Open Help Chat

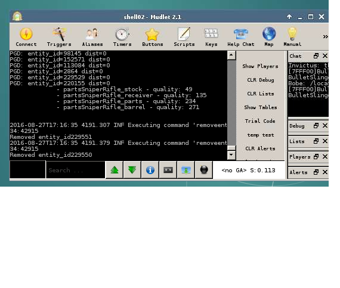[x=241, y=37]
